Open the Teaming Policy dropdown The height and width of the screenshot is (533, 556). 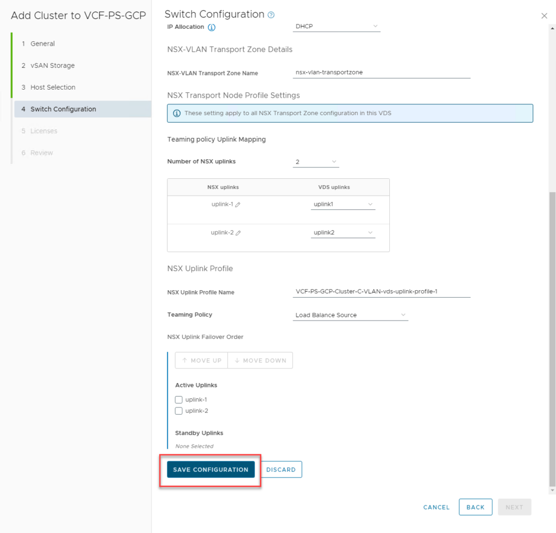(x=350, y=315)
